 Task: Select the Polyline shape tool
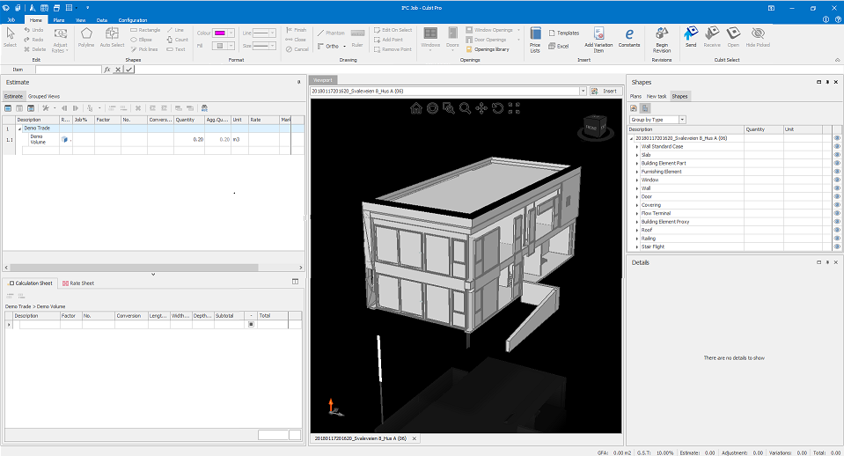click(86, 38)
